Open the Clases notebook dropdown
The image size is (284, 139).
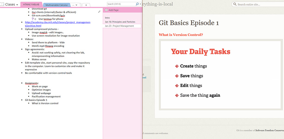click(x=17, y=5)
